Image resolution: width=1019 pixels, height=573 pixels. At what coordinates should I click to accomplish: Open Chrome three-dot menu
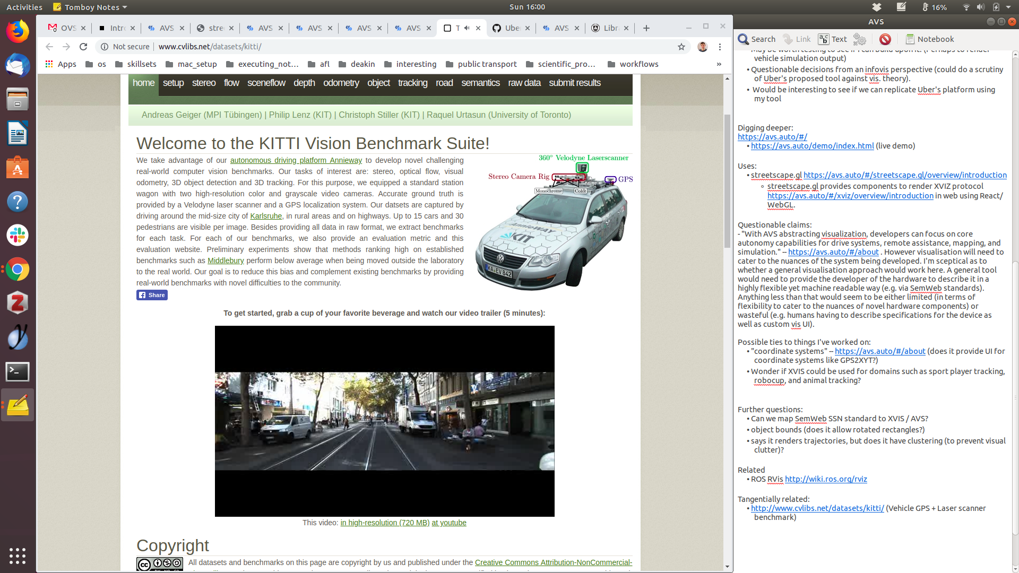(x=720, y=47)
